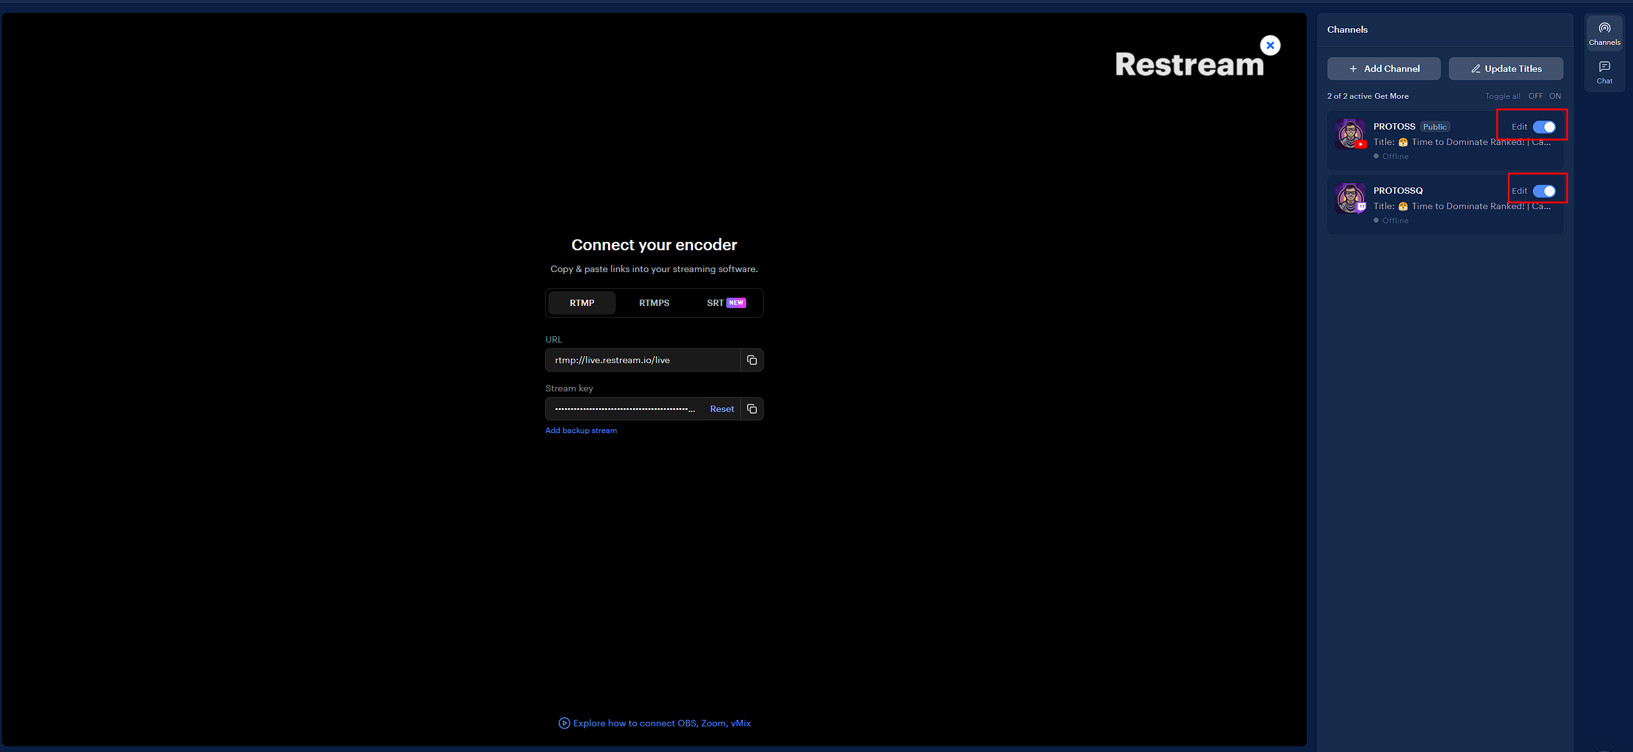Toggle off the PROTOSS channel switch

coord(1544,127)
